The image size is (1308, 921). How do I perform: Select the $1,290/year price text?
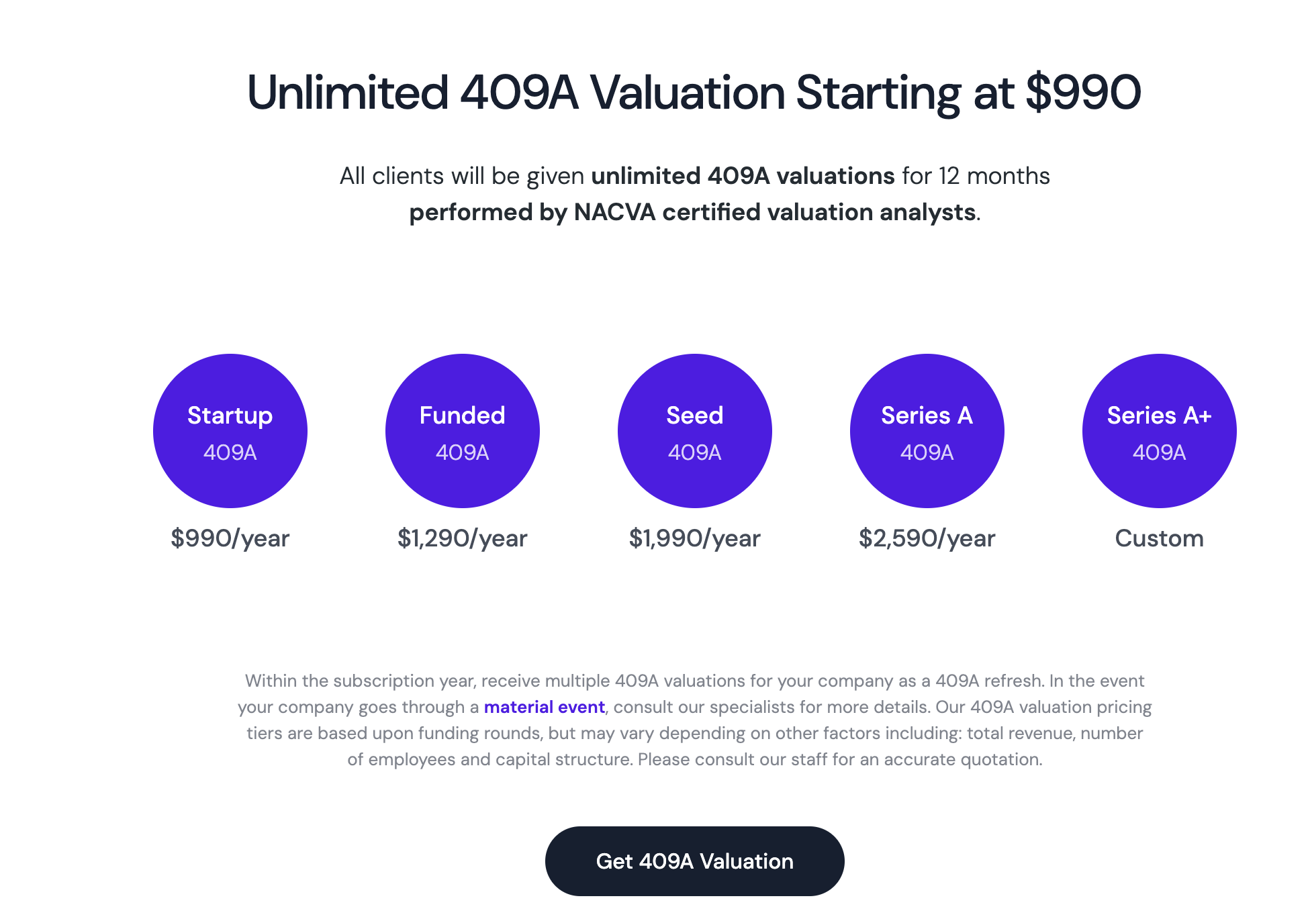pyautogui.click(x=462, y=538)
